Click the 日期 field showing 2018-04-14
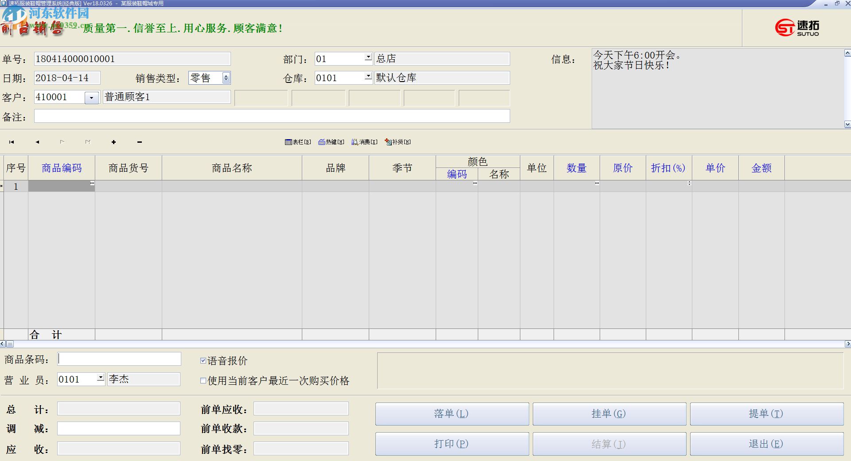This screenshot has width=851, height=461. click(67, 78)
